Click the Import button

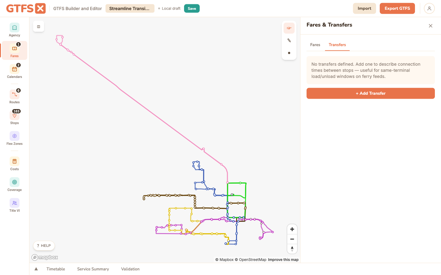point(364,9)
